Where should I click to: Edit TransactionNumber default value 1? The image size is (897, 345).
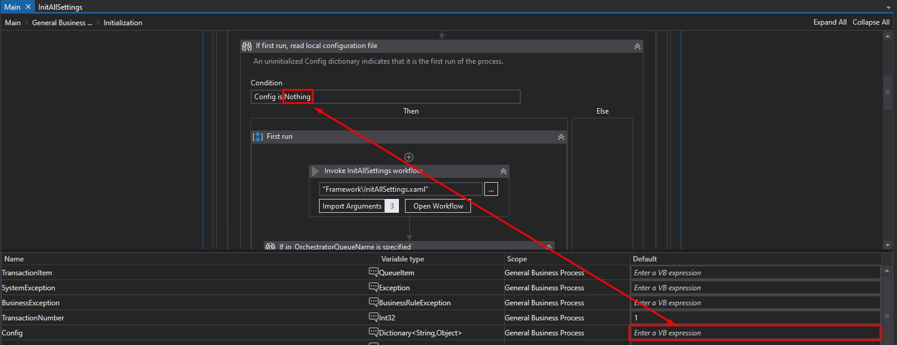point(756,318)
